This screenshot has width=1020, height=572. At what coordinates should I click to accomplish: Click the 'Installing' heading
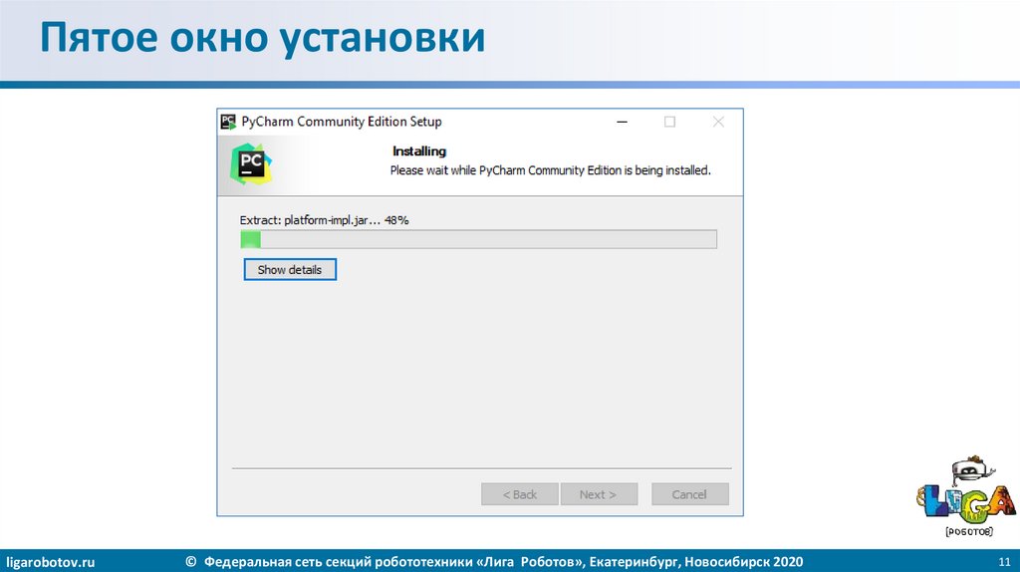click(419, 150)
